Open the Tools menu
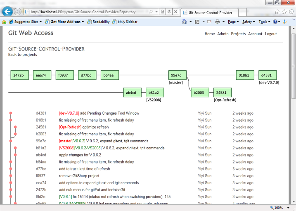 coord(265,22)
